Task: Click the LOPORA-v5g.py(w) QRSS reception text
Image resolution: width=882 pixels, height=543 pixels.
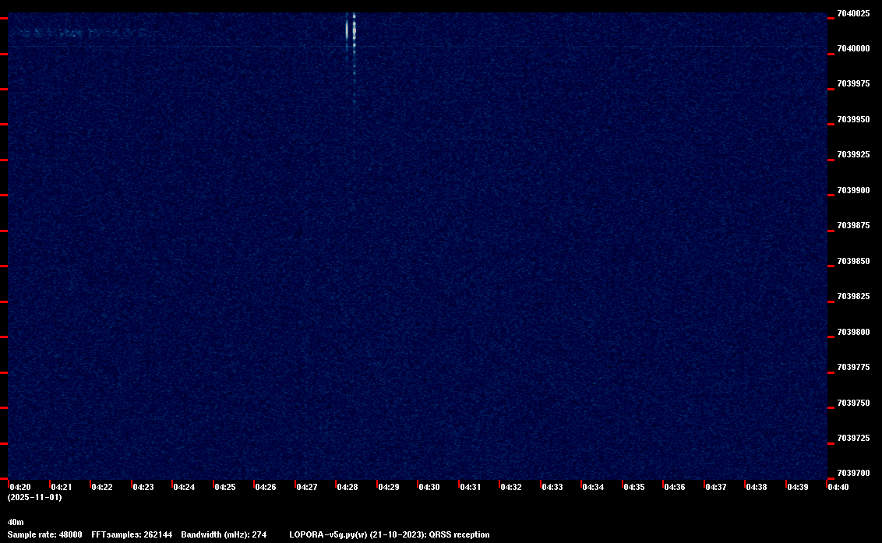Action: pos(390,534)
